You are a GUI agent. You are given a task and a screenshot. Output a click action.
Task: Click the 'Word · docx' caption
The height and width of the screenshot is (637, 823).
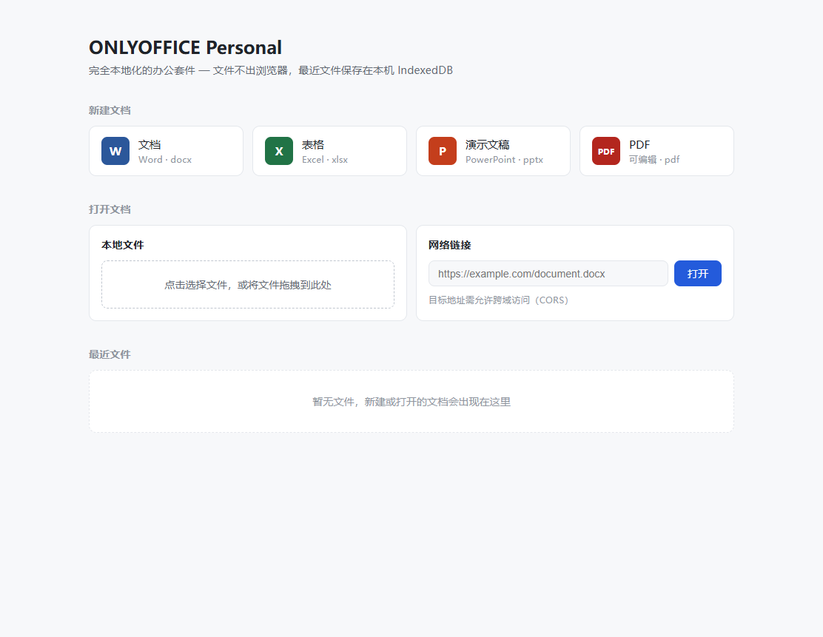coord(165,160)
